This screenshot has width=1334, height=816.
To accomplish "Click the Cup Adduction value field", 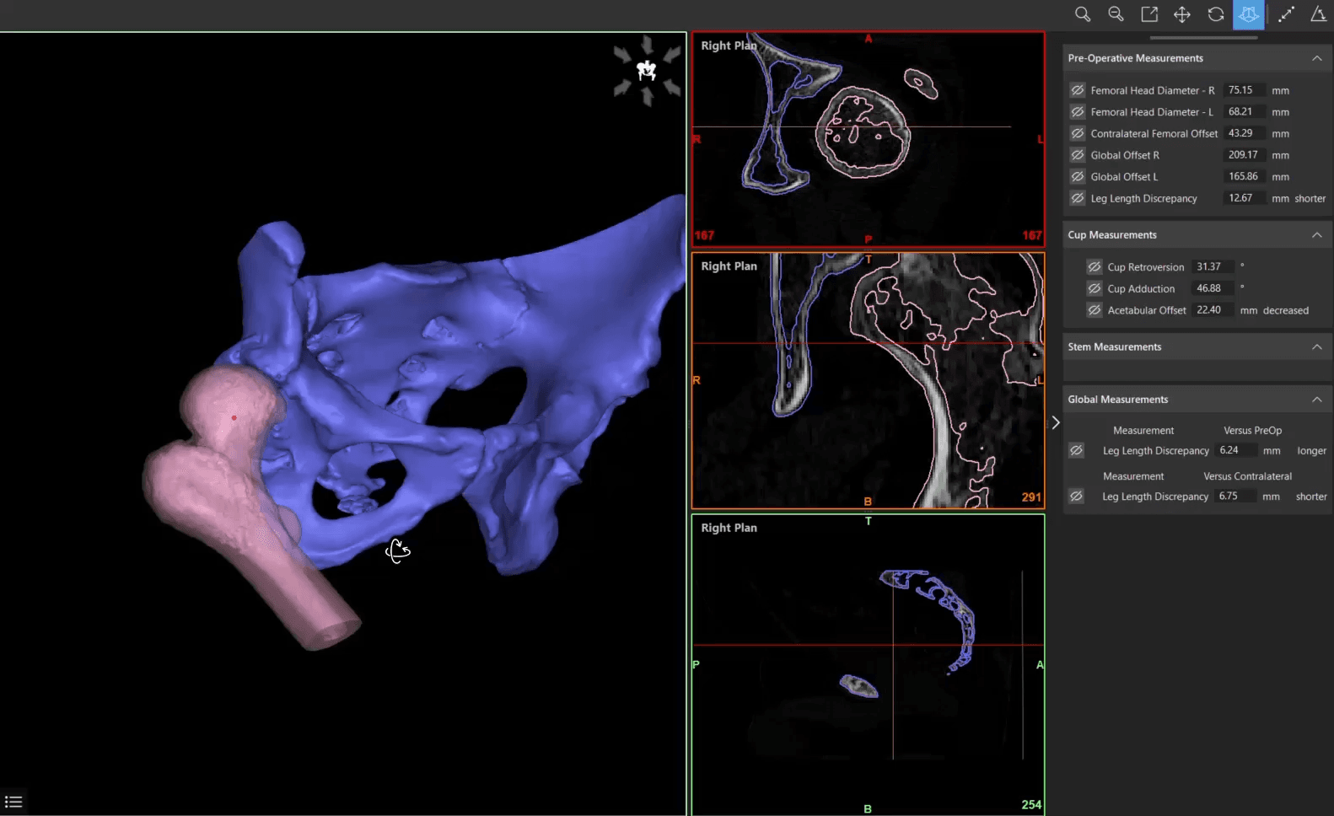I will (x=1213, y=288).
